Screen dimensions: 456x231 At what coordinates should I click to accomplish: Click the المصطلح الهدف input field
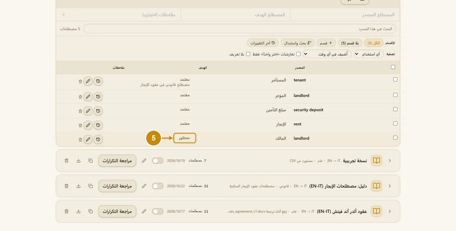235,15
